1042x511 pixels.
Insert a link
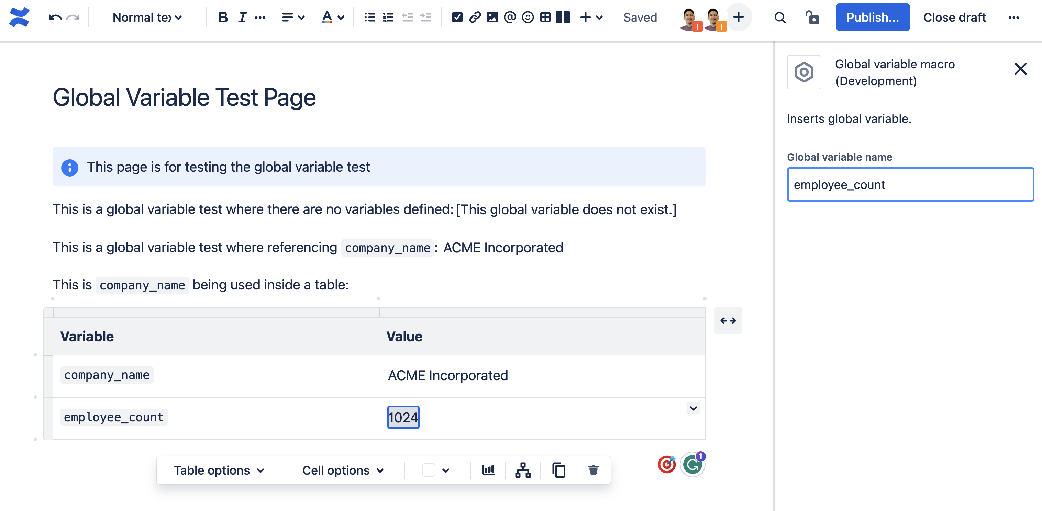(475, 18)
